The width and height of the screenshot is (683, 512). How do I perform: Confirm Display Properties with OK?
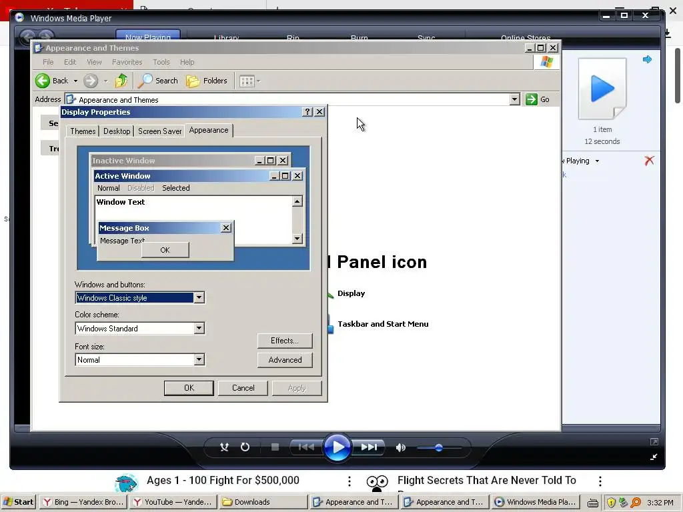point(189,387)
